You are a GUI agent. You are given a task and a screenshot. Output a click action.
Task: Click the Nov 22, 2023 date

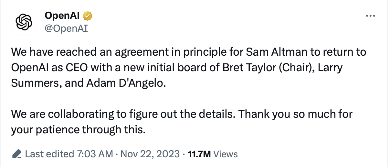tap(150, 154)
